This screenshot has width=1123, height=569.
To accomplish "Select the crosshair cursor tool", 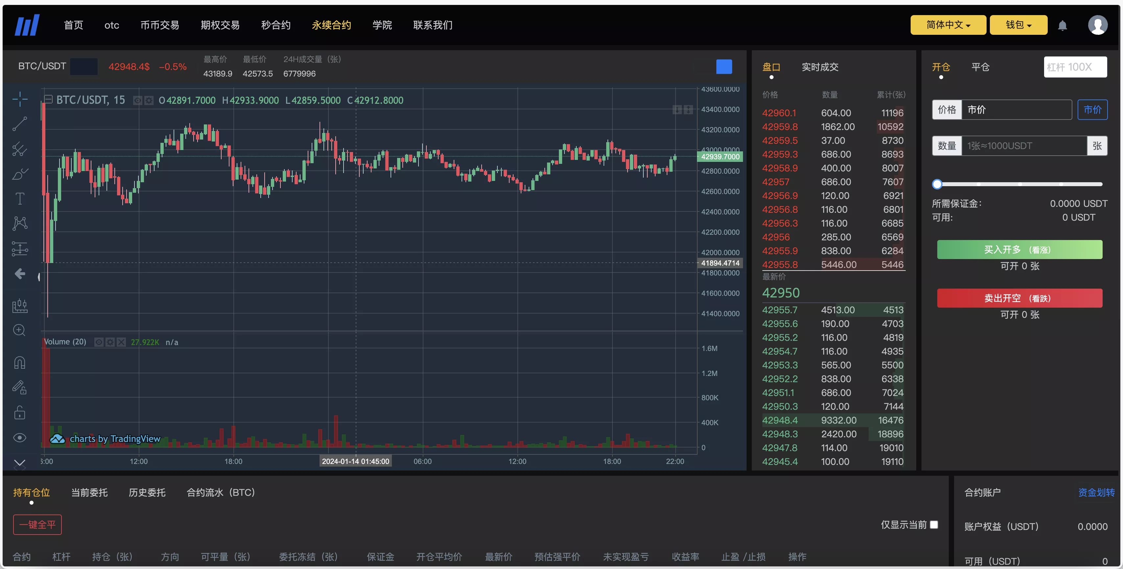I will [20, 99].
